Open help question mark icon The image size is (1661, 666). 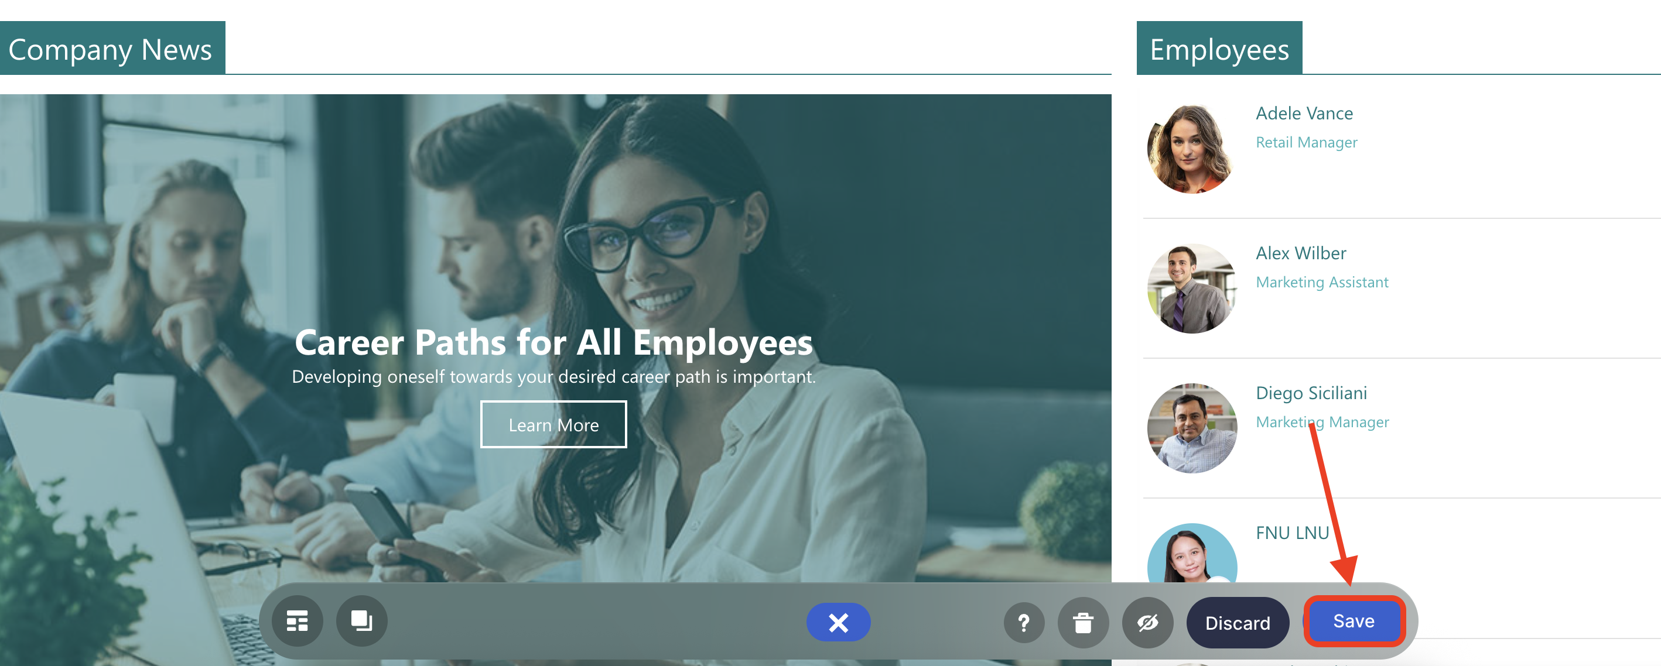[1024, 622]
